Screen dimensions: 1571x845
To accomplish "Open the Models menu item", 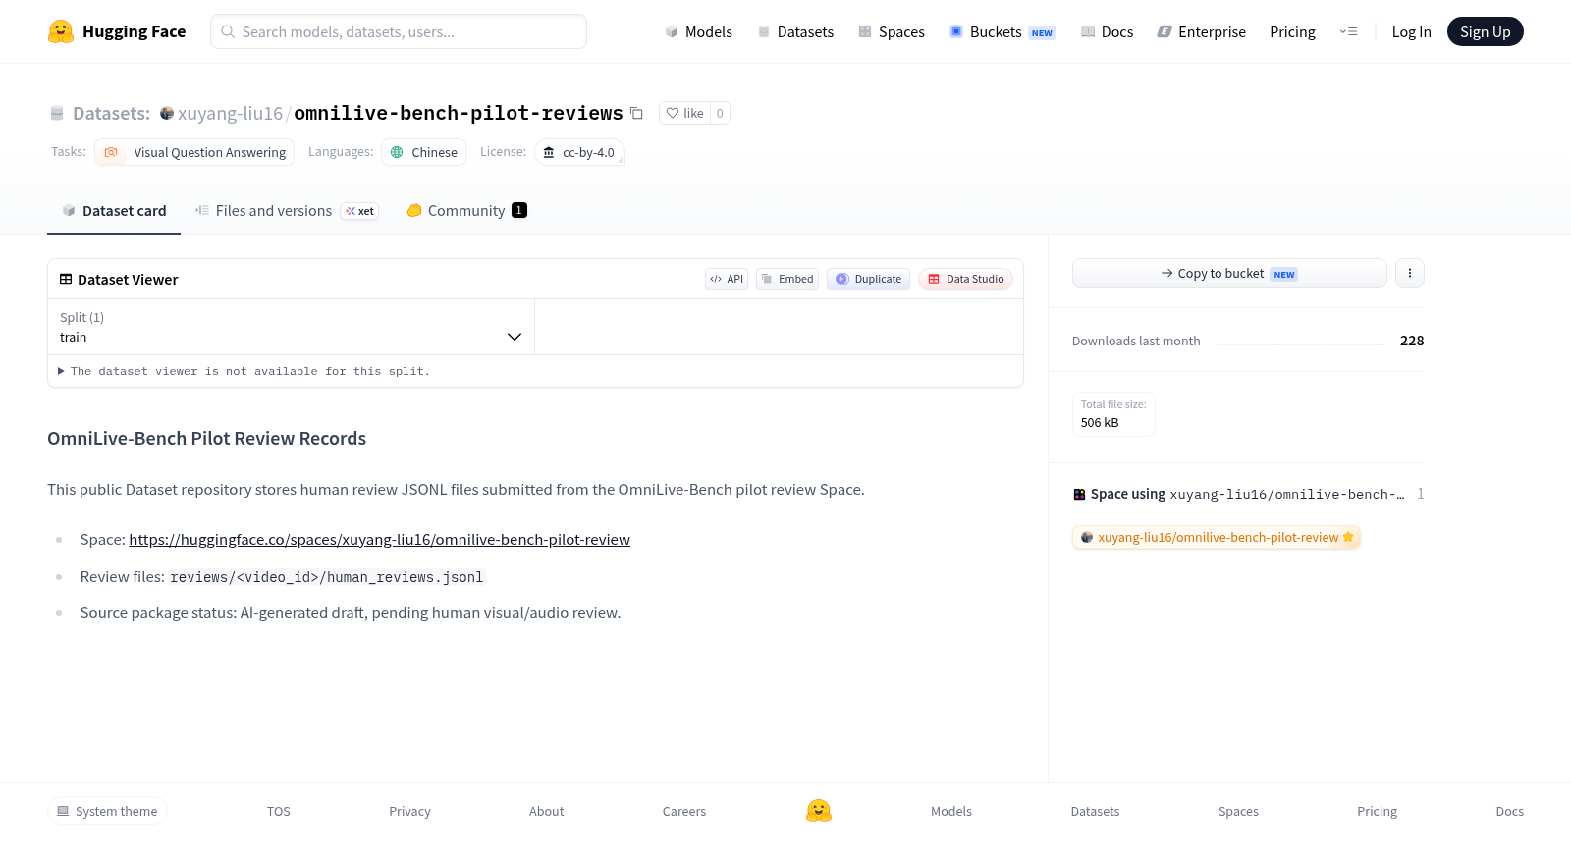I will (698, 31).
